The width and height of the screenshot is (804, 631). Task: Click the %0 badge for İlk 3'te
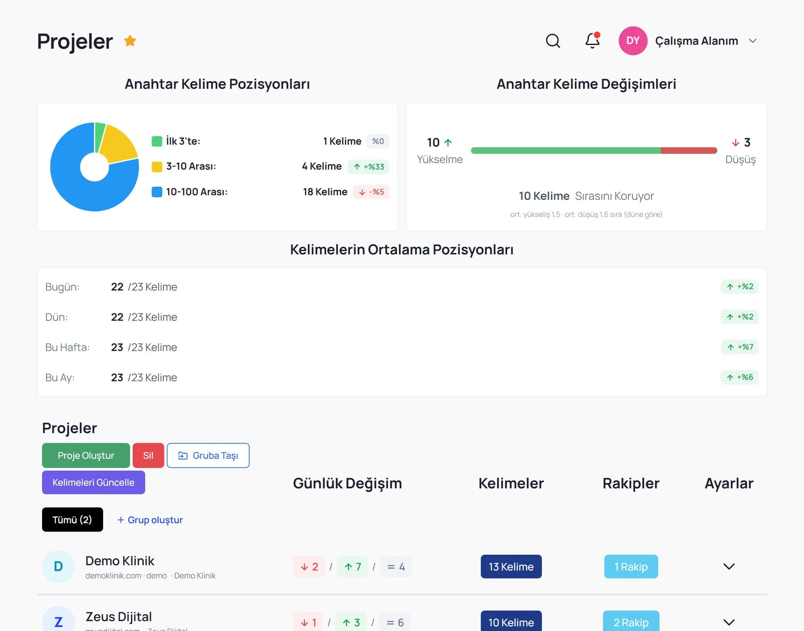[378, 141]
